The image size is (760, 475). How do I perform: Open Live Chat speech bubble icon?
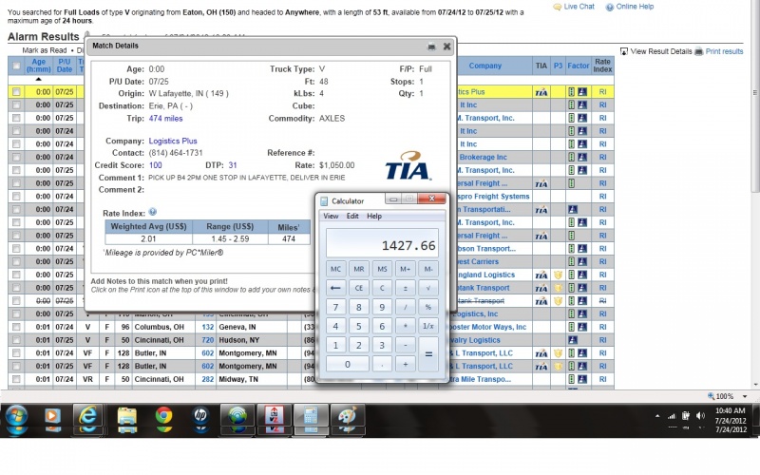coord(558,7)
